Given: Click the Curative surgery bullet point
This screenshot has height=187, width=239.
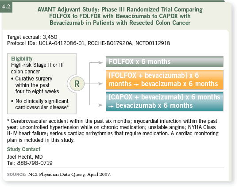Looking at the screenshot, I should click(35, 85).
